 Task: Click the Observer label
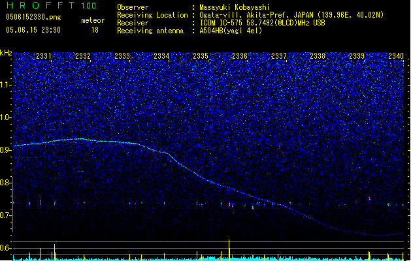tap(133, 7)
